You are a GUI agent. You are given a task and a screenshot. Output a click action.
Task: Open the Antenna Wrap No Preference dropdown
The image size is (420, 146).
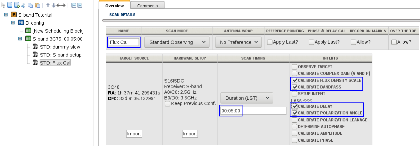[238, 42]
